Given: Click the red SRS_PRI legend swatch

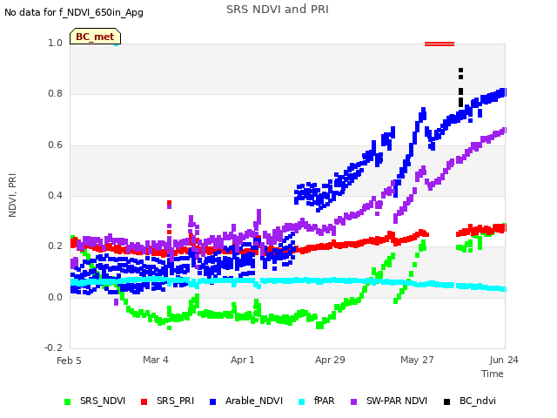Looking at the screenshot, I should (x=144, y=401).
